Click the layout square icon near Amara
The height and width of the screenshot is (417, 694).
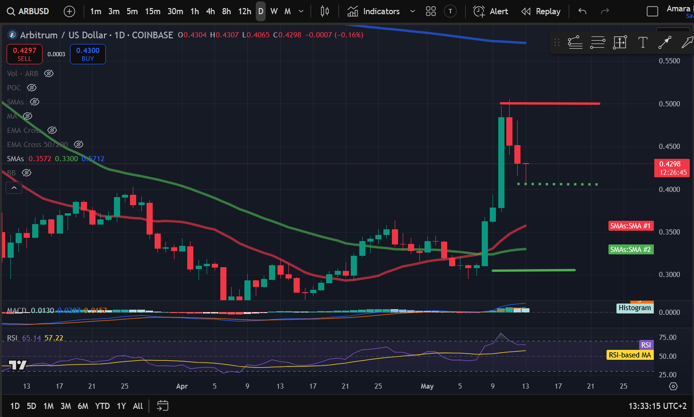652,11
